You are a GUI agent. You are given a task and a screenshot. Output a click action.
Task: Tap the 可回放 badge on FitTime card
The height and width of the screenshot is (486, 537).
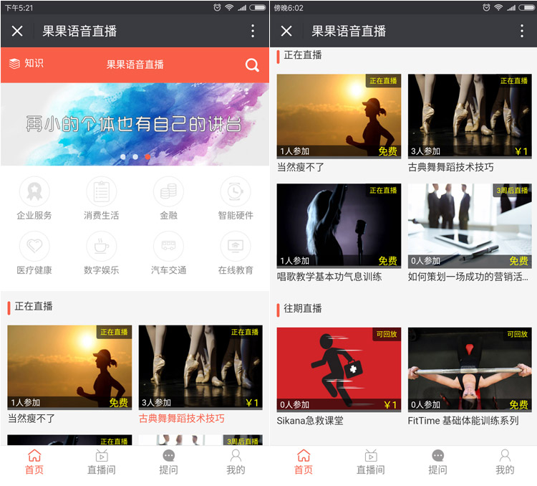click(x=518, y=334)
